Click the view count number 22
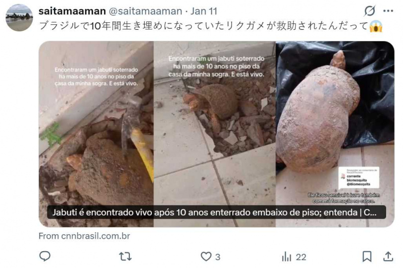The image size is (403, 268). 301,257
